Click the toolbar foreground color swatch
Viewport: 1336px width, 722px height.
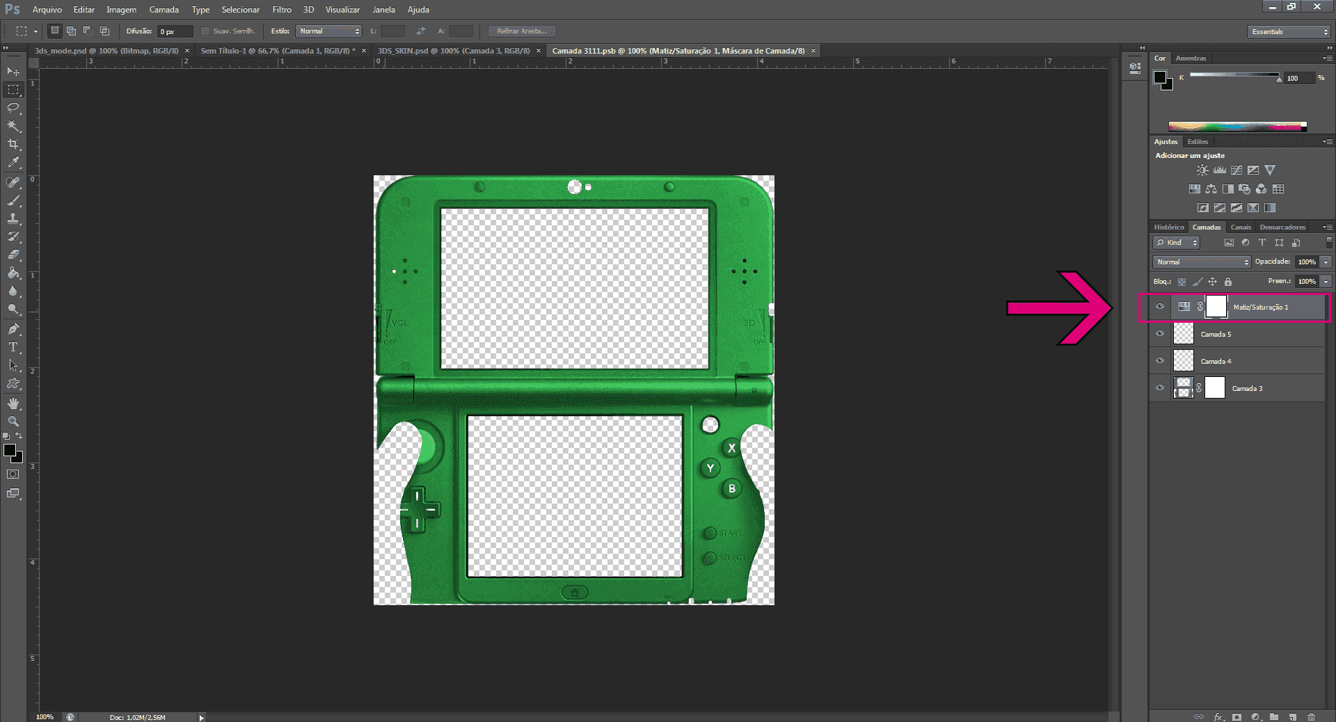[x=10, y=450]
